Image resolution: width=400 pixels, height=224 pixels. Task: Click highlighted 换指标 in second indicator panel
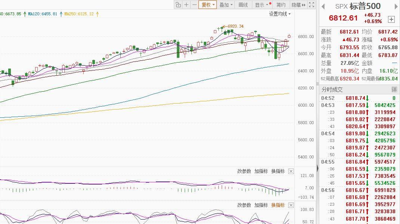pyautogui.click(x=278, y=205)
